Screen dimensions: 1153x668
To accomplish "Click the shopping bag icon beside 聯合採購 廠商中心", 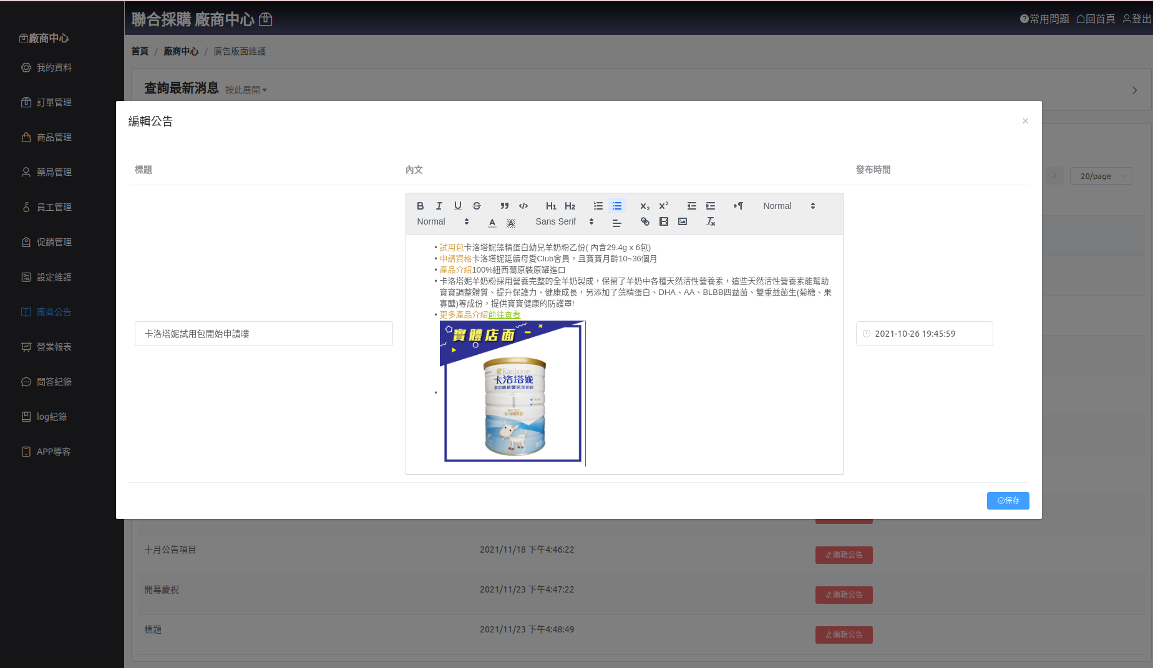I will (266, 19).
